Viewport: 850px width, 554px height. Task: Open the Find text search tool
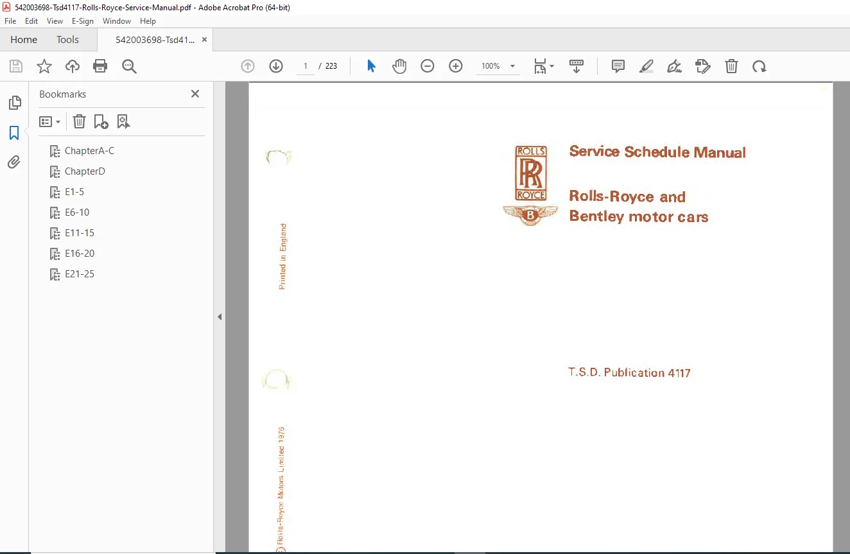[129, 66]
